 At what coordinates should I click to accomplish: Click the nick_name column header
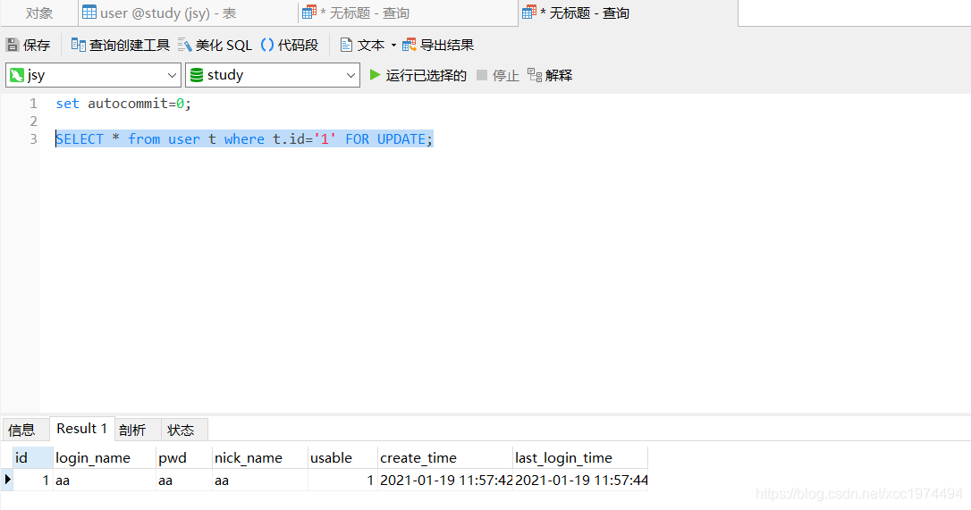pos(260,458)
